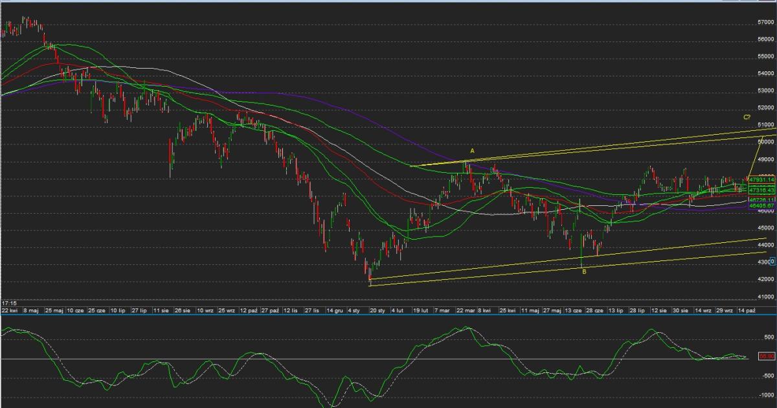This screenshot has width=777, height=408.
Task: Click the 17:15 time label
Action: pos(9,302)
